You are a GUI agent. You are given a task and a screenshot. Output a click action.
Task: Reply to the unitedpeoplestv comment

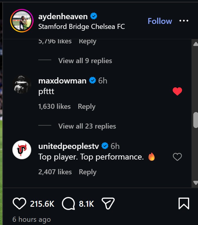pyautogui.click(x=88, y=172)
